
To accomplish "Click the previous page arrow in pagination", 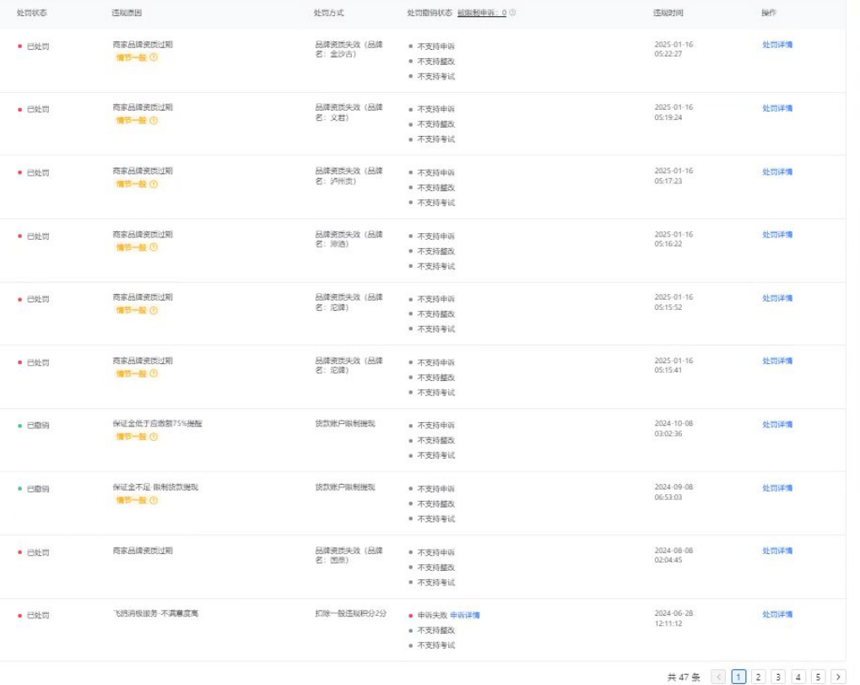I will click(718, 677).
